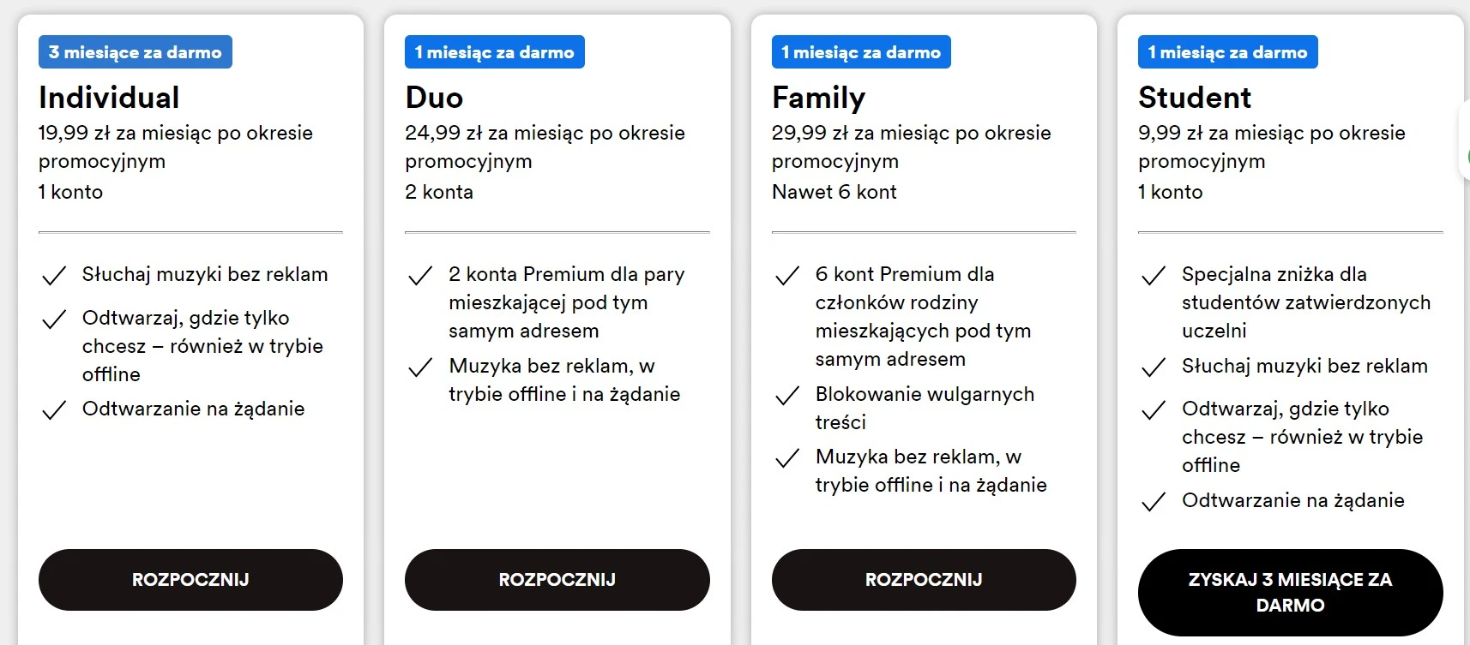Image resolution: width=1470 pixels, height=645 pixels.
Task: Click the "Student" plan title
Action: pyautogui.click(x=1194, y=97)
